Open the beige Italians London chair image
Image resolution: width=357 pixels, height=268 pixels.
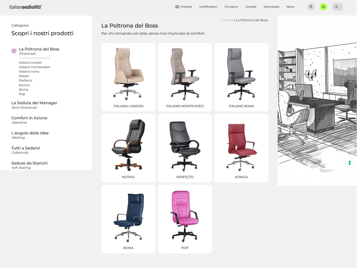(128, 74)
